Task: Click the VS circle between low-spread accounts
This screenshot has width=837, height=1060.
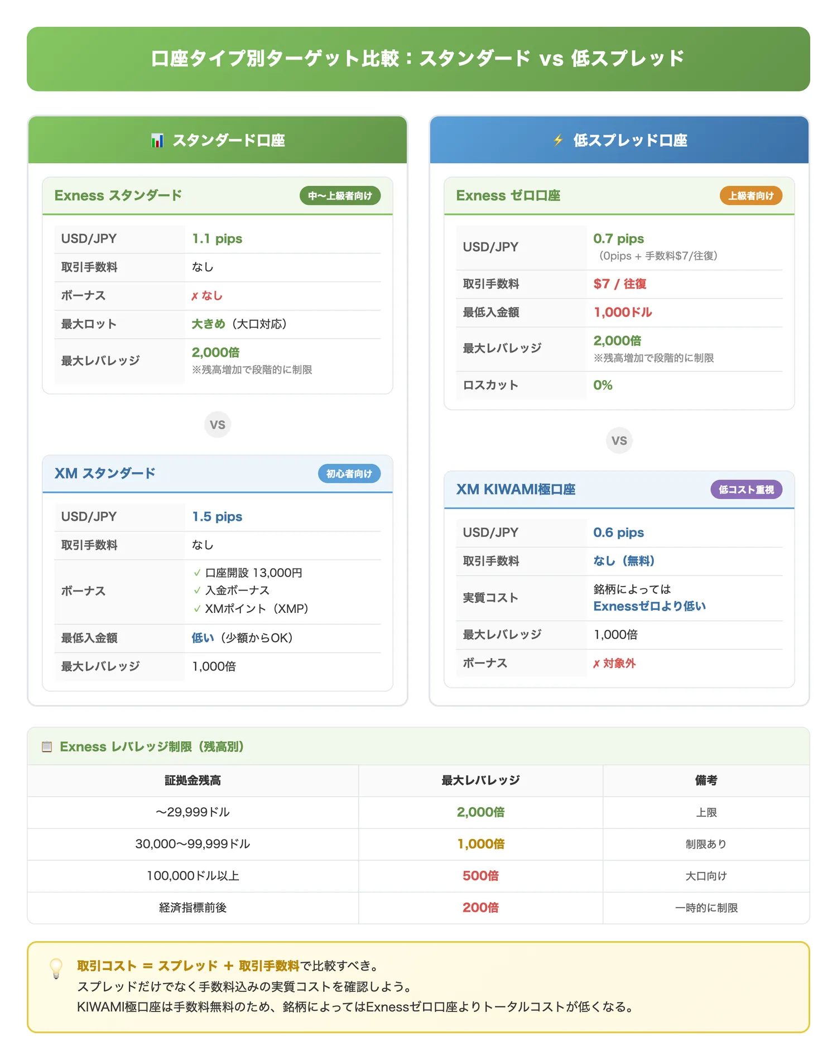Action: click(x=619, y=440)
